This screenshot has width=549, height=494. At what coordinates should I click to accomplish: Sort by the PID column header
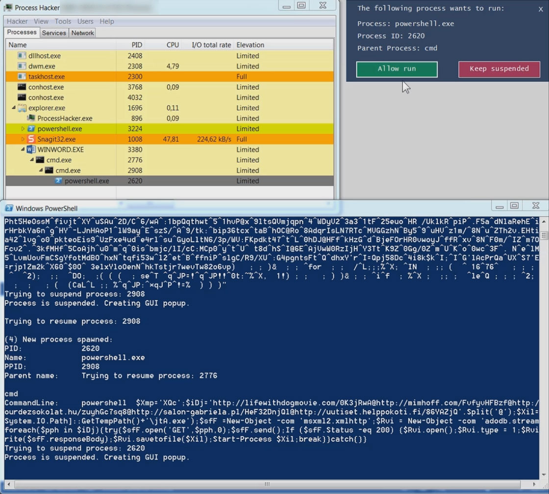coord(130,45)
